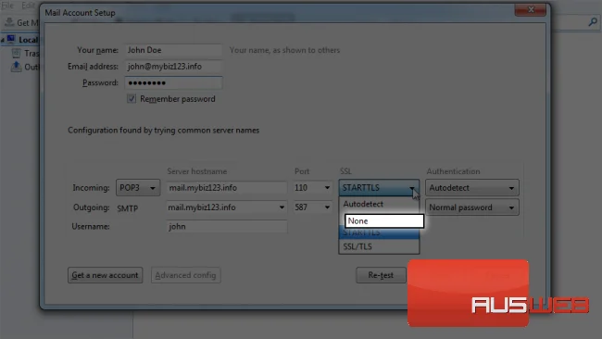602x339 pixels.
Task: Expand the incoming port 110 dropdown
Action: pos(327,188)
